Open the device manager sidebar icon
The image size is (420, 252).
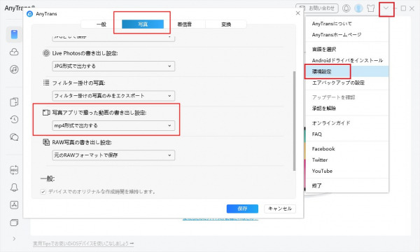pyautogui.click(x=14, y=34)
